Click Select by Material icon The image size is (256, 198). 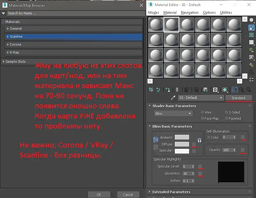coord(251,72)
